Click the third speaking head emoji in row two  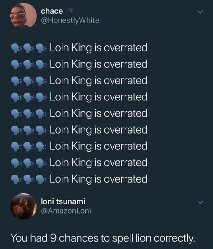tap(41, 64)
